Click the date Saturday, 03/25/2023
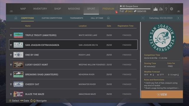 (x=161, y=18)
